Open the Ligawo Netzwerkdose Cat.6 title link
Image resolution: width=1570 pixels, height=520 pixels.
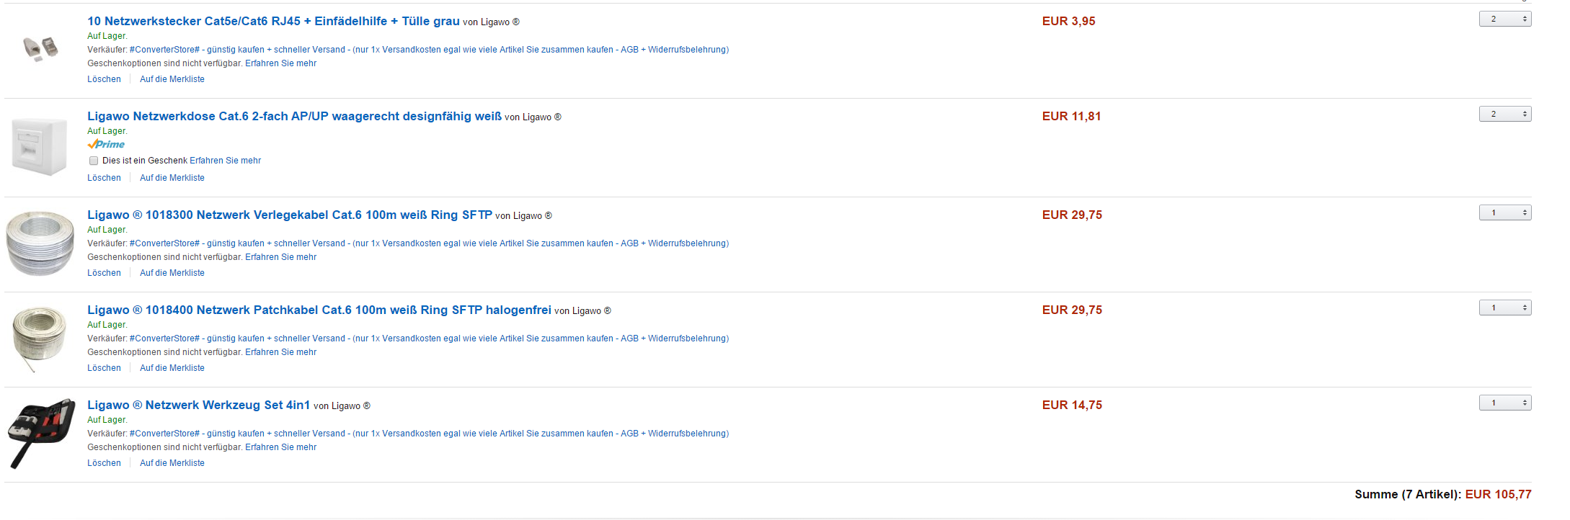(x=294, y=116)
